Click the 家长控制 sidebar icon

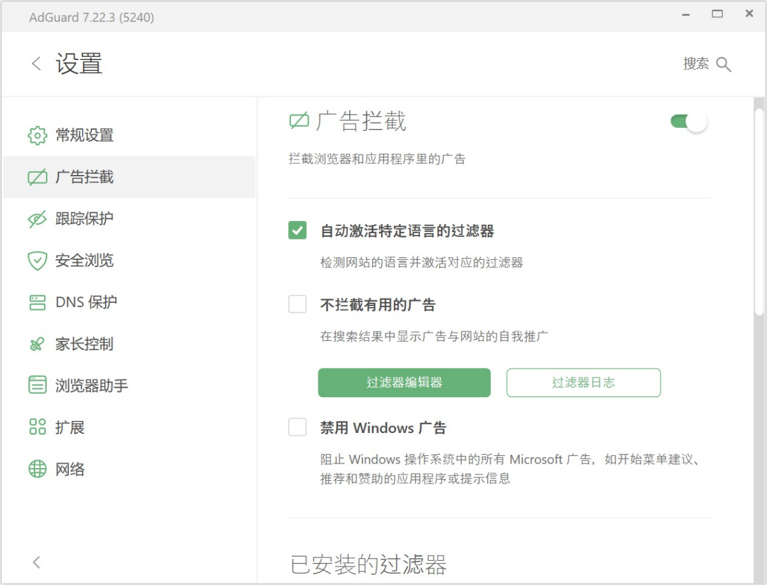click(38, 344)
